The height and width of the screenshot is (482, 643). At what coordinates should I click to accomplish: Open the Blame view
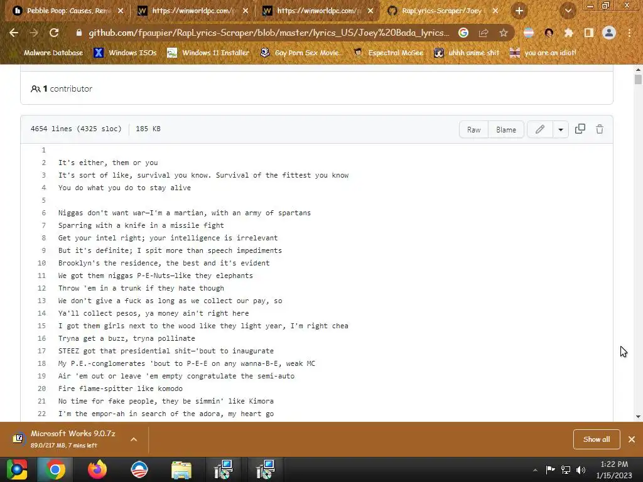506,129
